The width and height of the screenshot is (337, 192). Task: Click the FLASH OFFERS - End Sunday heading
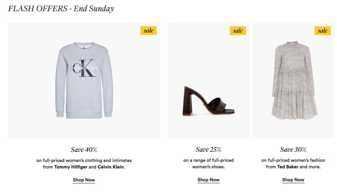click(x=61, y=9)
